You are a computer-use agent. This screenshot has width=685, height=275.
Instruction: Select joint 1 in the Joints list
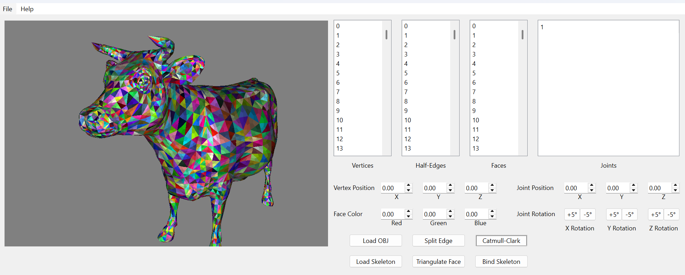[542, 27]
